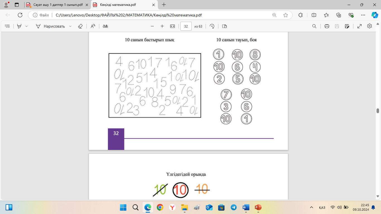Open the dropdown arrow next to Нарисовать
This screenshot has width=381, height=214.
point(70,26)
